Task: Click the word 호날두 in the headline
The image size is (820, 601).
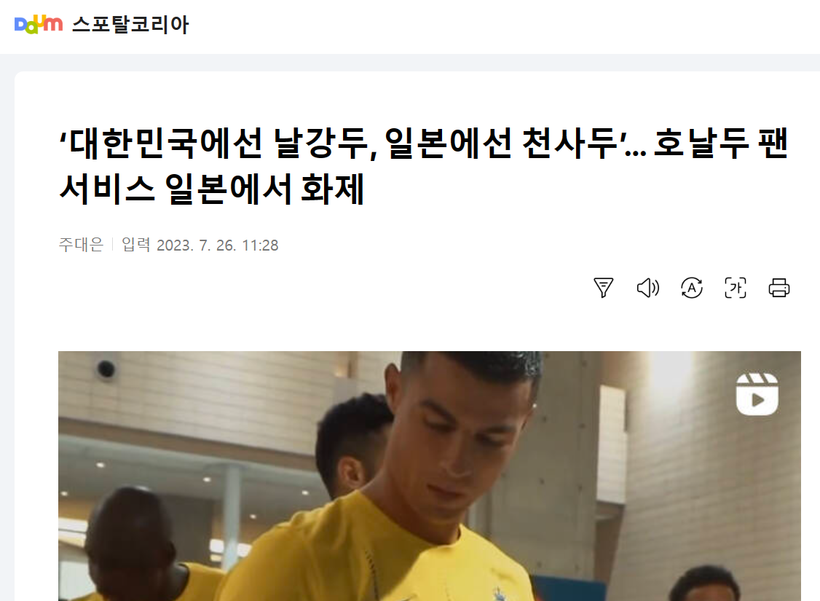Action: tap(701, 143)
